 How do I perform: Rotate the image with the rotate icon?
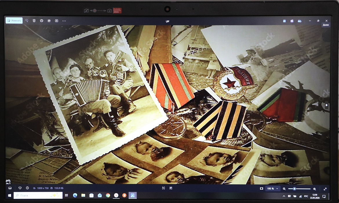click(x=27, y=21)
